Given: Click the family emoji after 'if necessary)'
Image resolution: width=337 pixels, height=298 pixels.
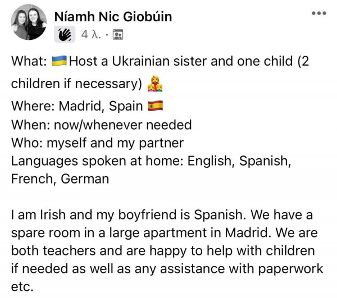Looking at the screenshot, I should click(x=154, y=84).
